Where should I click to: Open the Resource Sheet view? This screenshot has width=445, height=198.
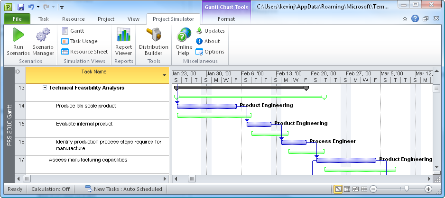[x=84, y=52]
